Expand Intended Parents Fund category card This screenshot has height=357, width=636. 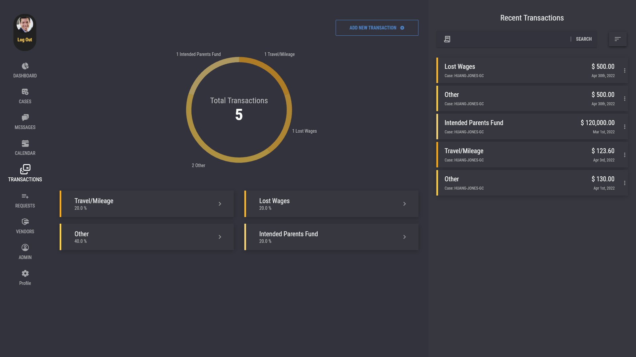pyautogui.click(x=331, y=237)
